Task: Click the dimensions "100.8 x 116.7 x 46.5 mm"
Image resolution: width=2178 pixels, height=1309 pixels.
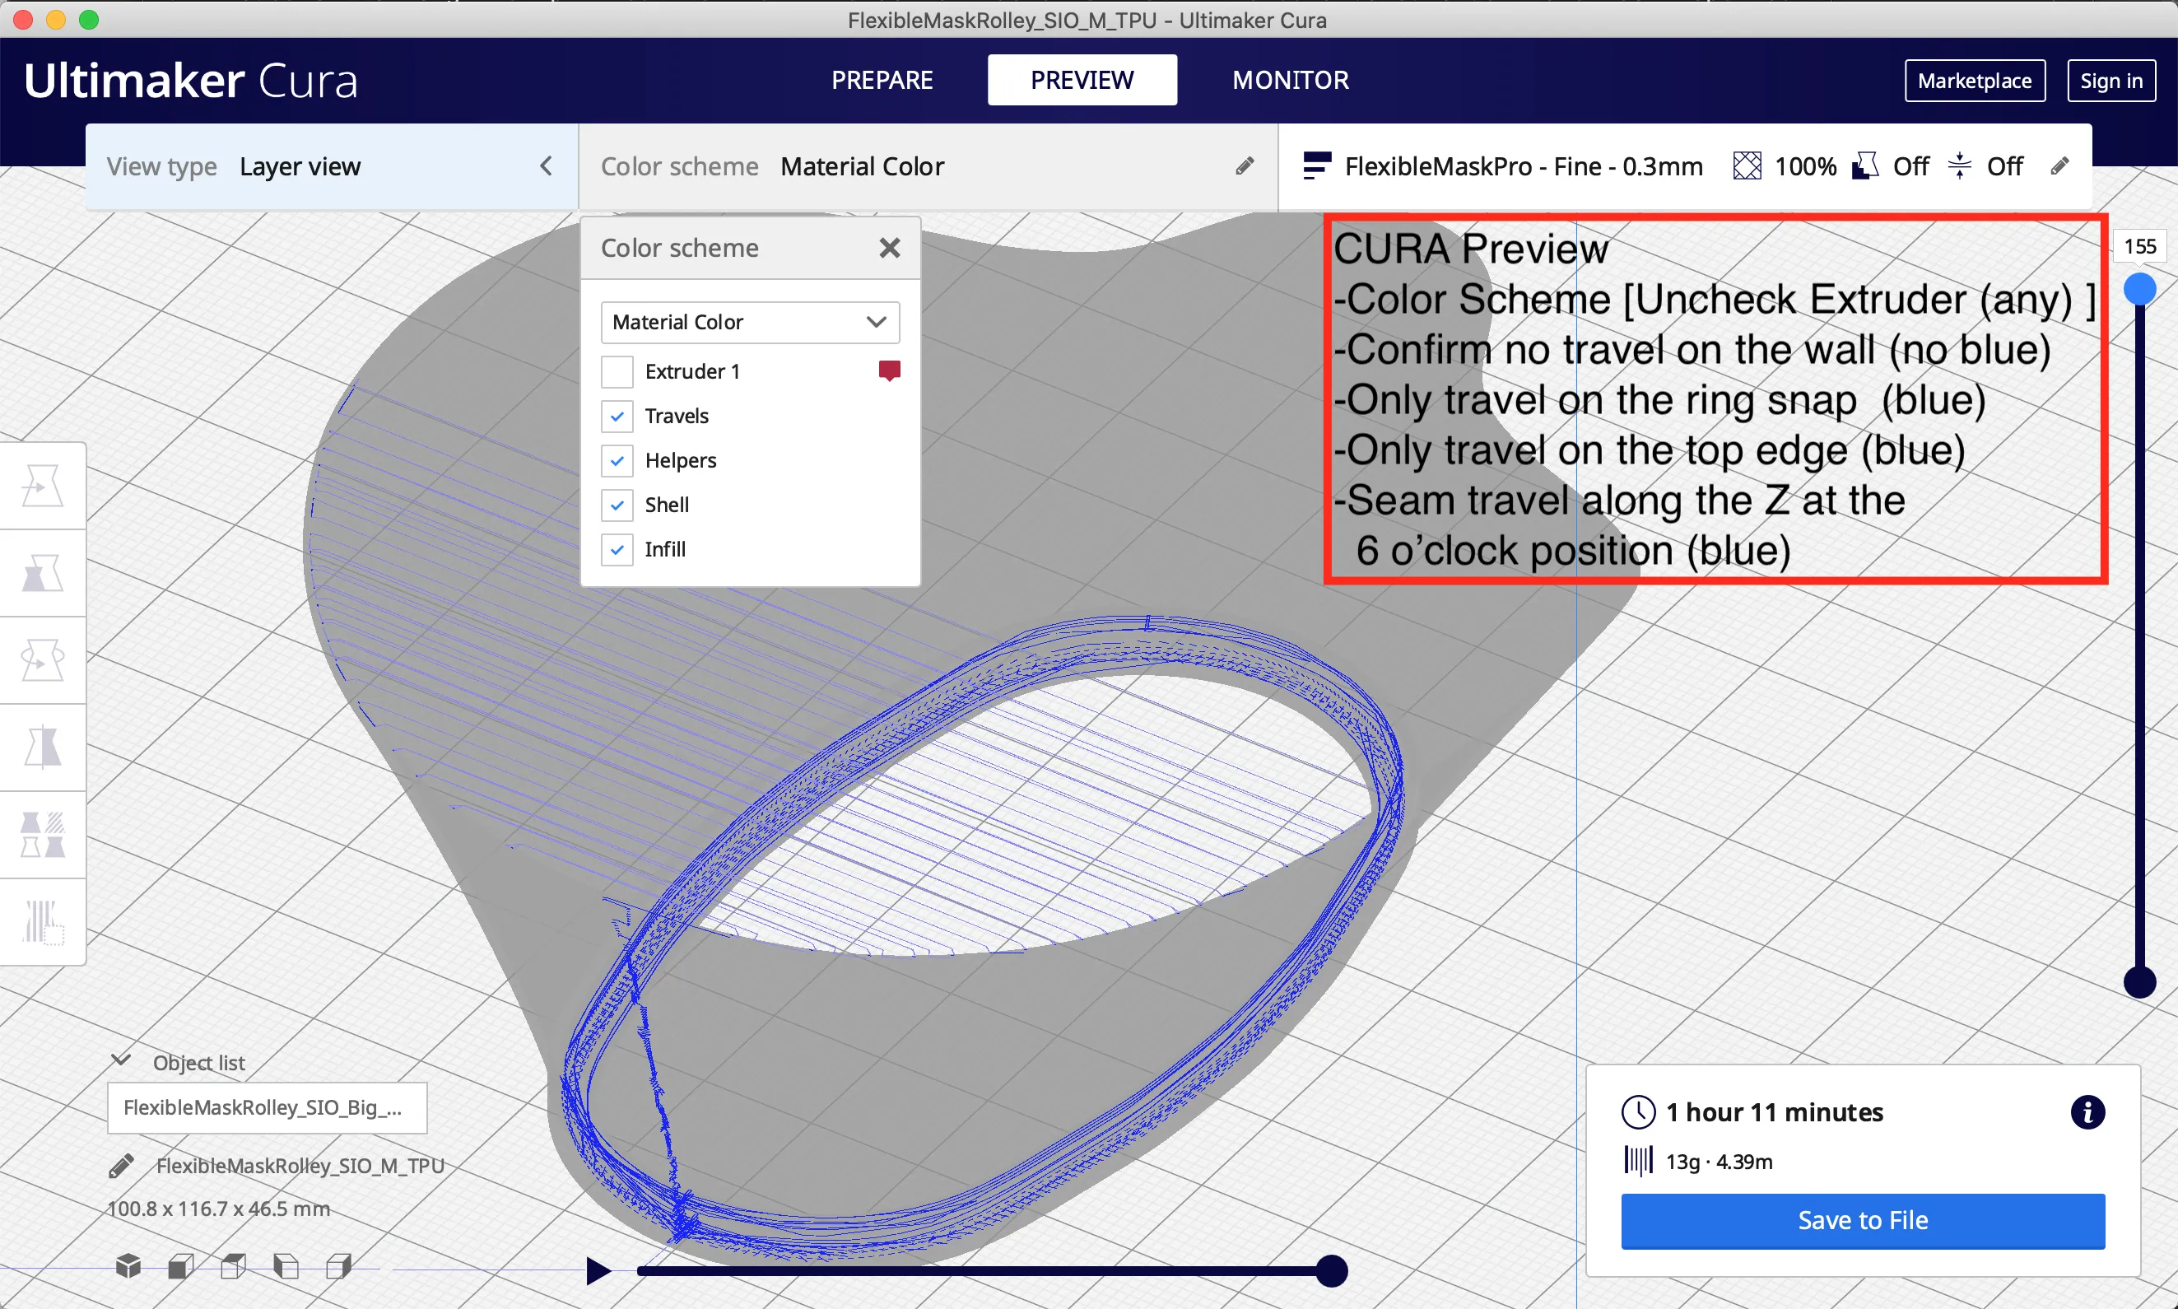Action: tap(219, 1209)
